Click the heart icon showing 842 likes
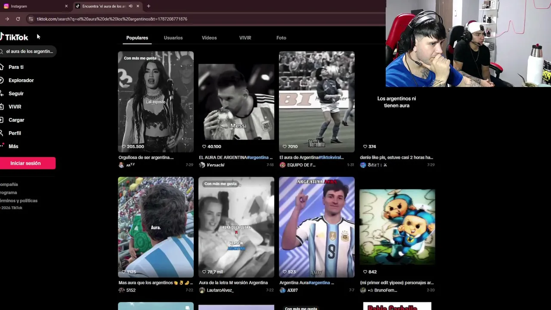551x310 pixels. [x=365, y=272]
